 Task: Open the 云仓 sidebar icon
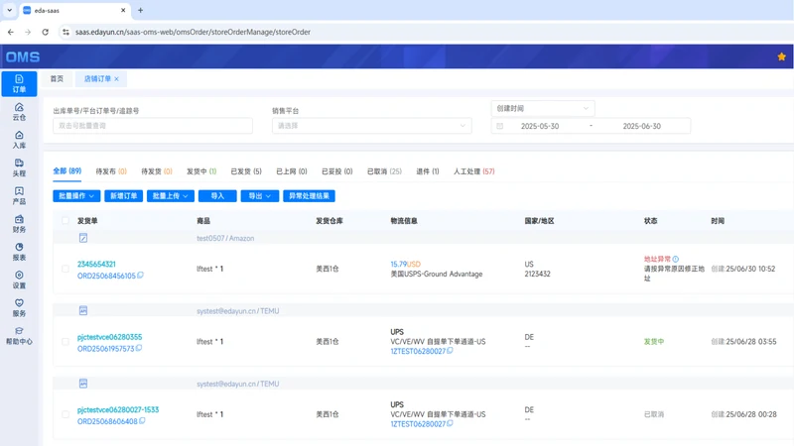[19, 111]
